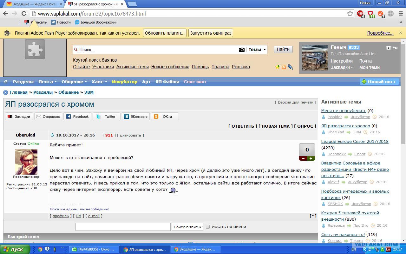This screenshot has width=406, height=254.
Task: Click the Обновить плагин button
Action: pos(165,33)
